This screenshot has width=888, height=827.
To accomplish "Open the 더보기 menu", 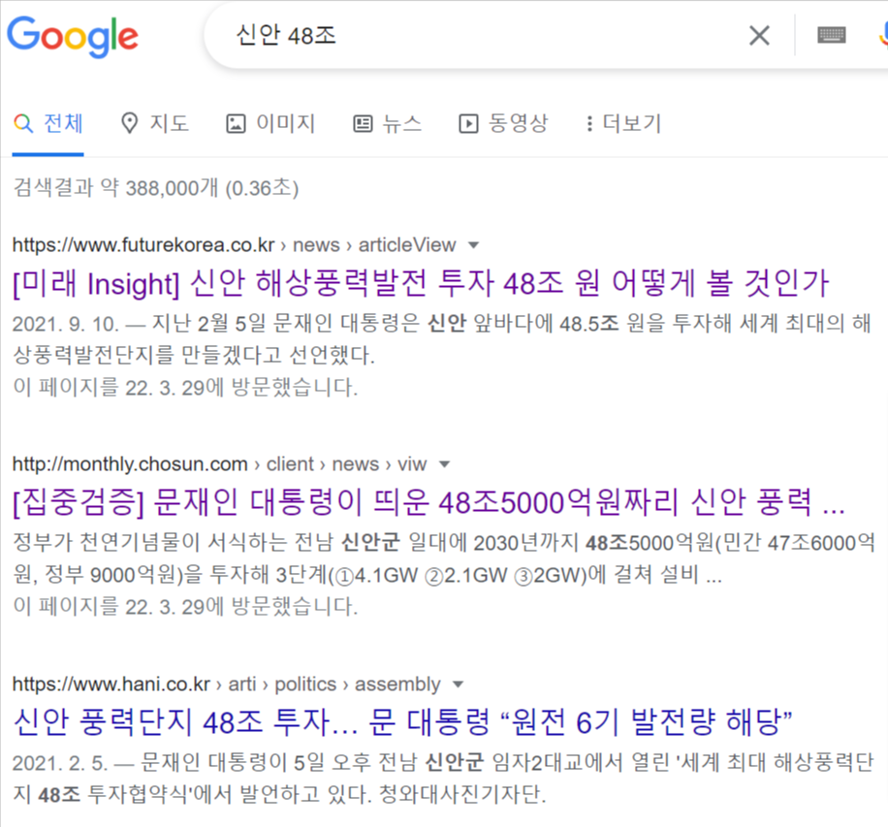I will click(x=623, y=123).
